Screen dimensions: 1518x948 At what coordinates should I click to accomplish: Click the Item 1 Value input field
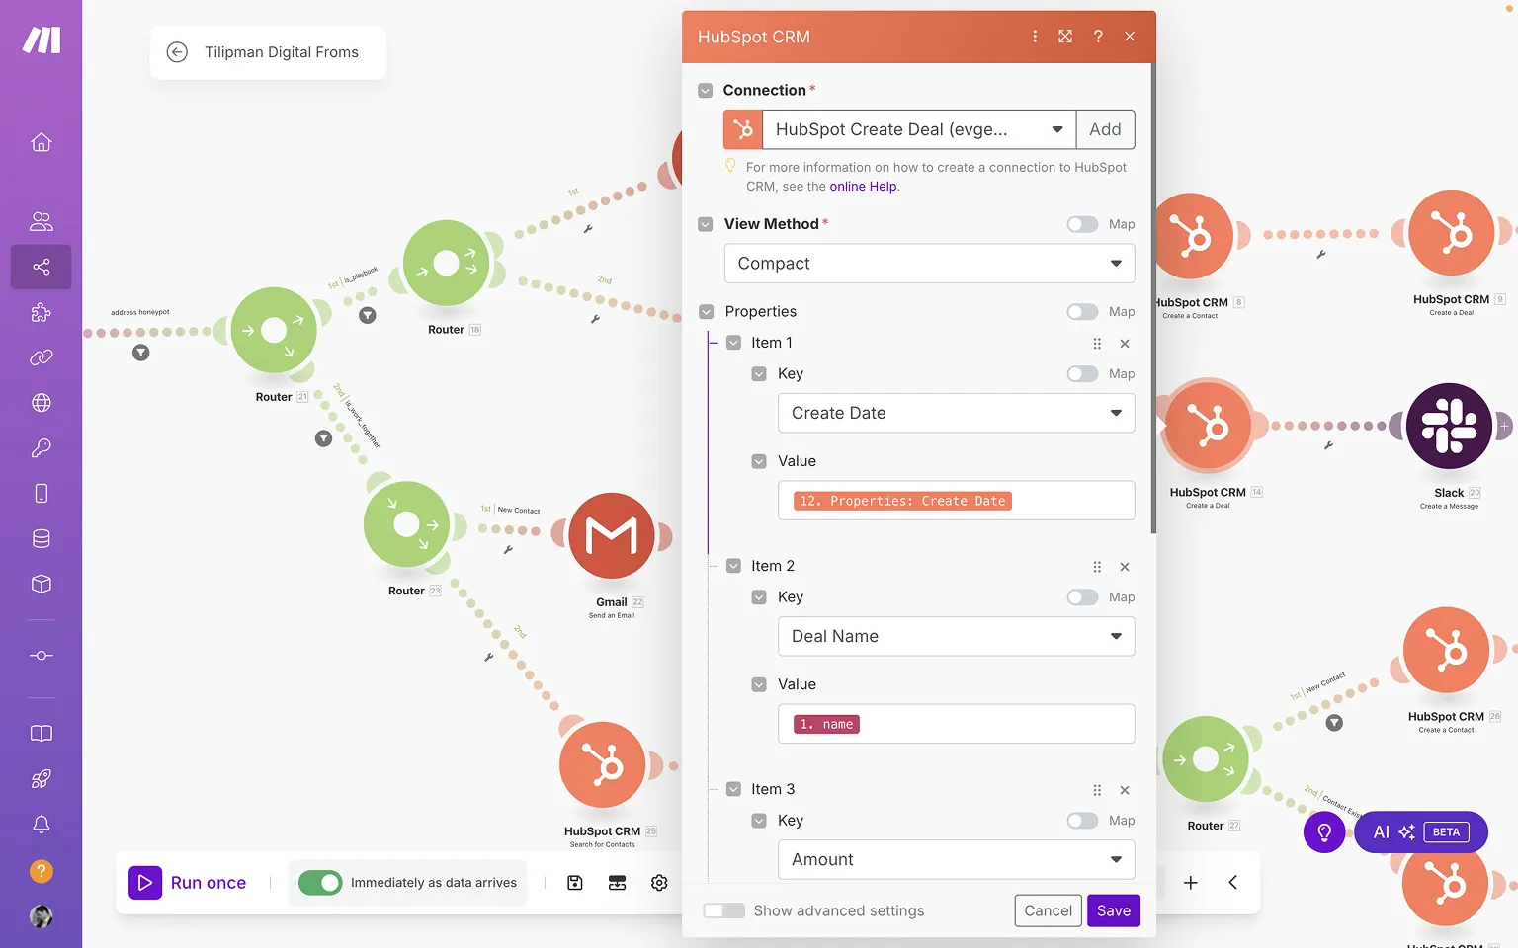click(956, 501)
